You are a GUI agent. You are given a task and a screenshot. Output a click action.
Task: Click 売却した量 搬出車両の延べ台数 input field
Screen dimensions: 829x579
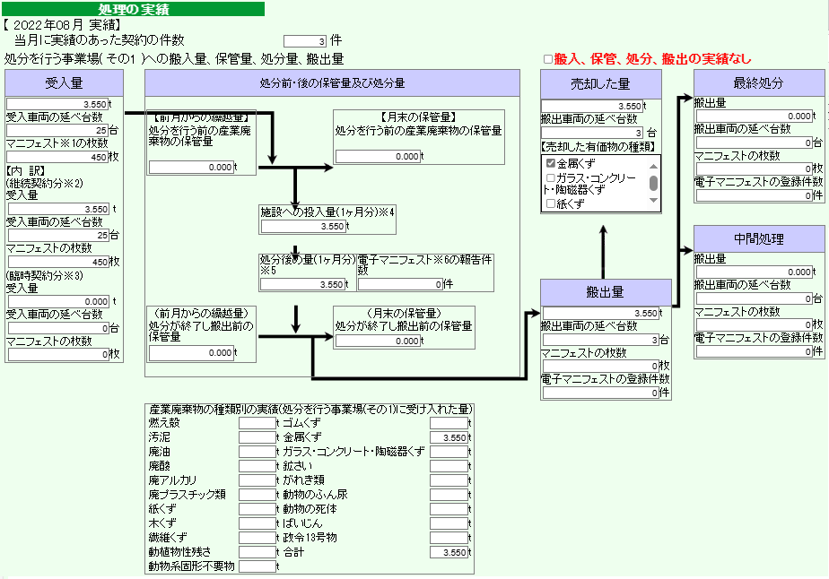point(592,133)
